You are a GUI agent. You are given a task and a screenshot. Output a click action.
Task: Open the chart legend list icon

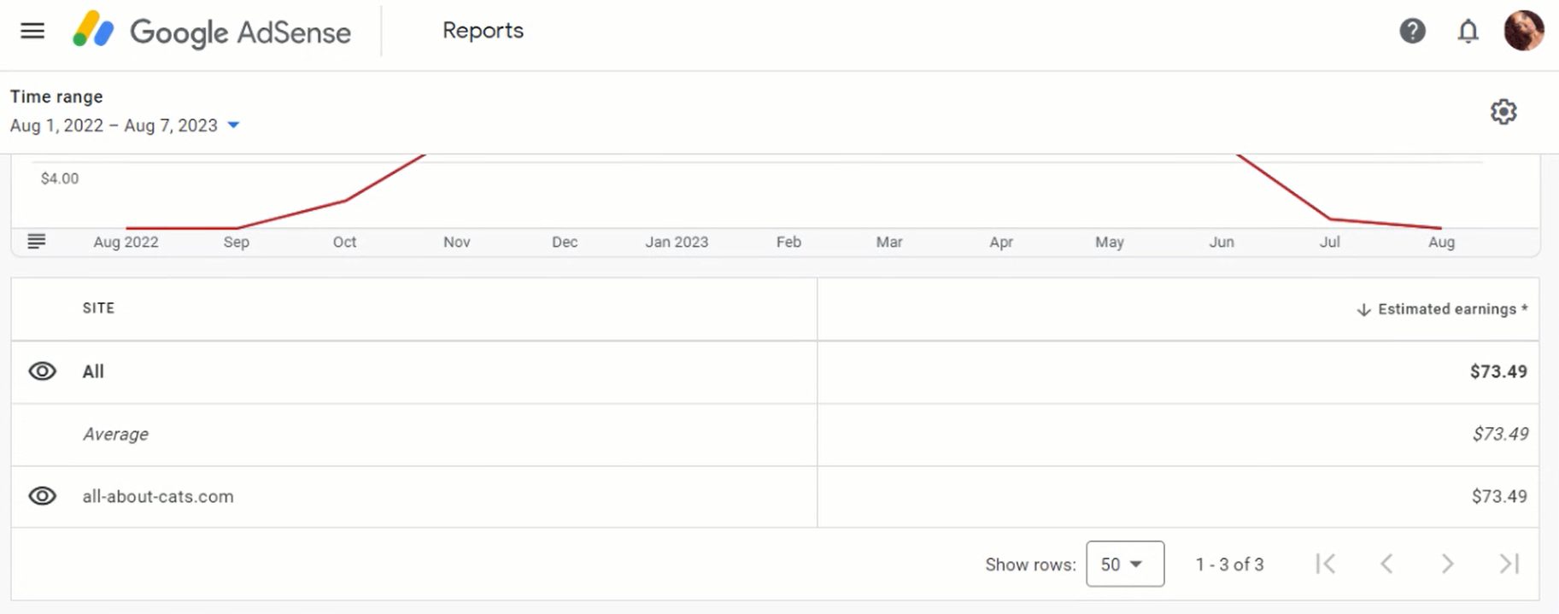[36, 242]
